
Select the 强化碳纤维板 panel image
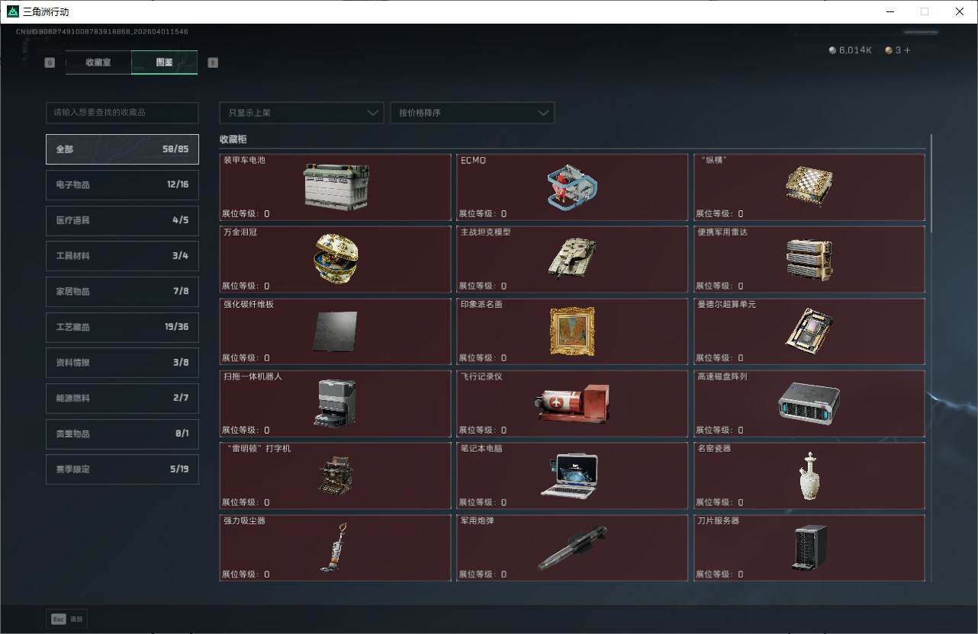click(x=335, y=331)
